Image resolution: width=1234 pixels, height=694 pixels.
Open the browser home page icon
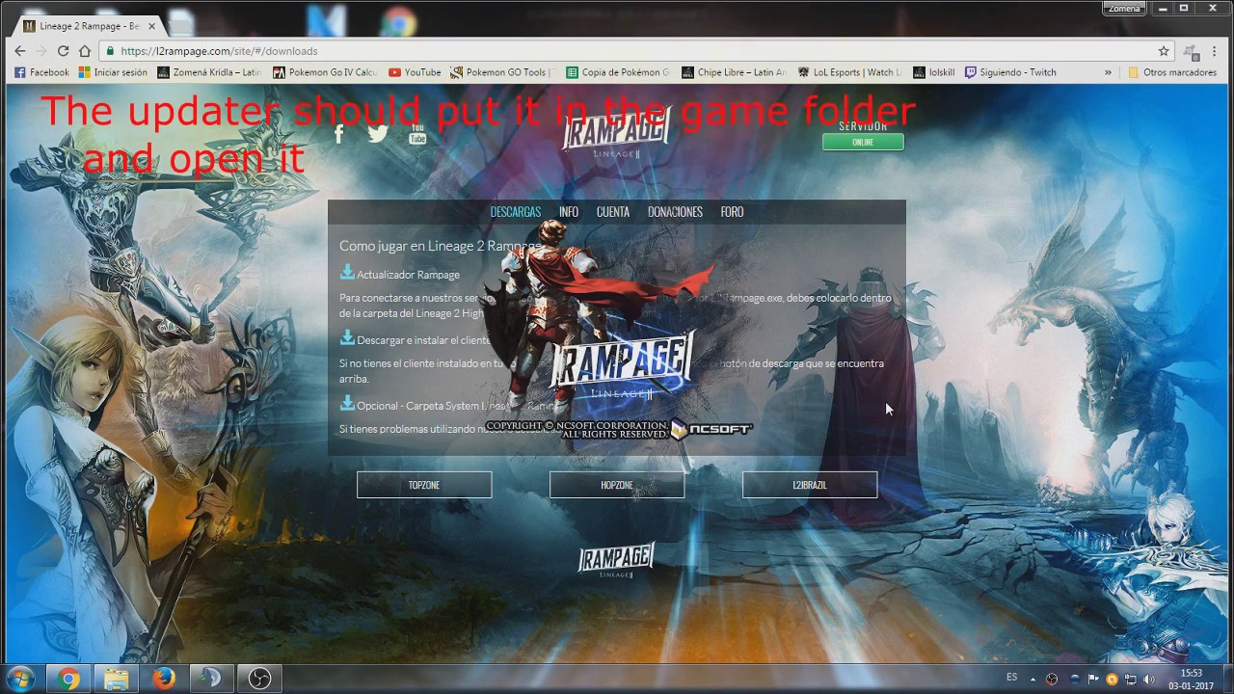(85, 51)
